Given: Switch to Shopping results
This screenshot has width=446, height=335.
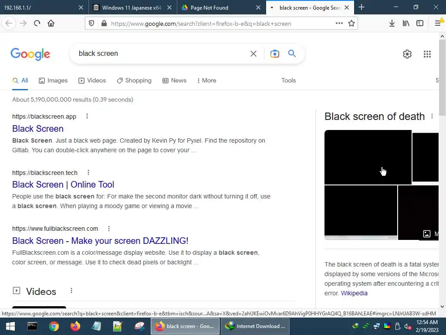Looking at the screenshot, I should pos(134,80).
